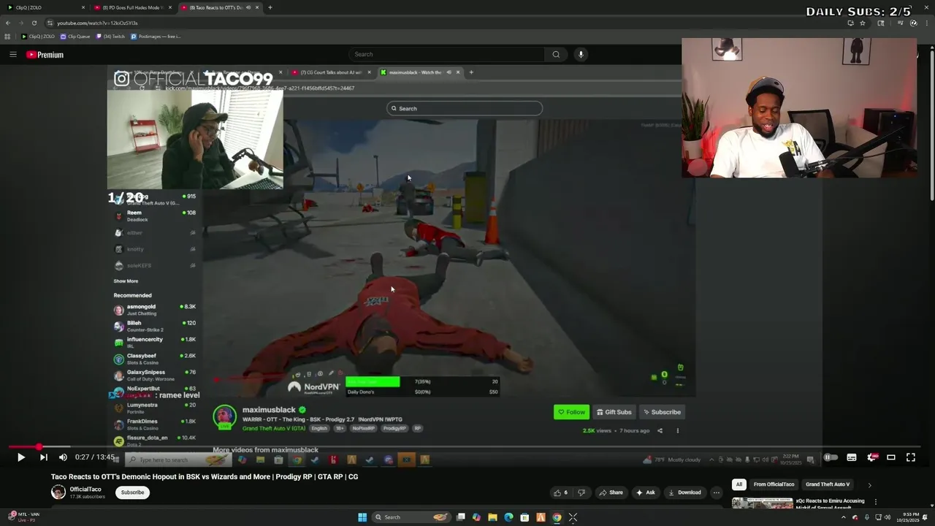The width and height of the screenshot is (935, 526).
Task: Reload the current page
Action: coord(34,23)
